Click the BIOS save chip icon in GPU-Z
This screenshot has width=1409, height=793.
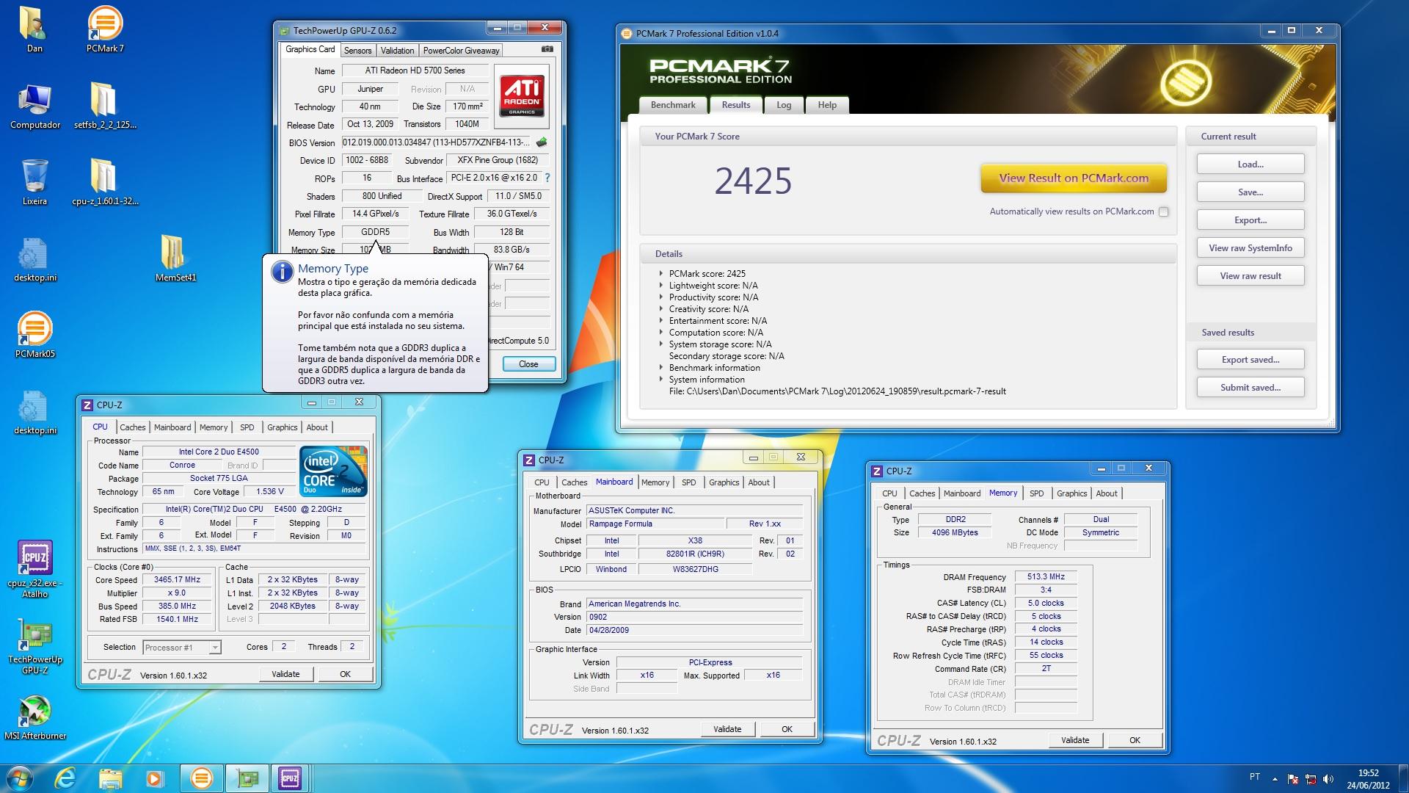(542, 142)
